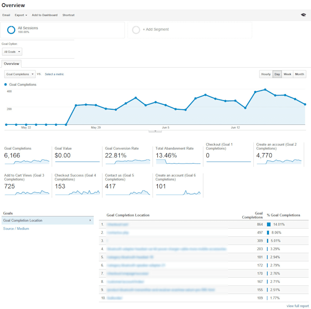311x309 pixels.
Task: Click the All Sessions segment circle icon
Action: [x=11, y=30]
